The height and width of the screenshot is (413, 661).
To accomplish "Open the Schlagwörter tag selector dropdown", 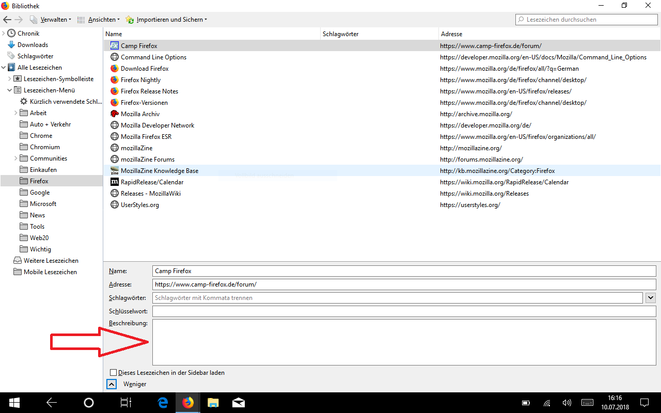I will [651, 298].
